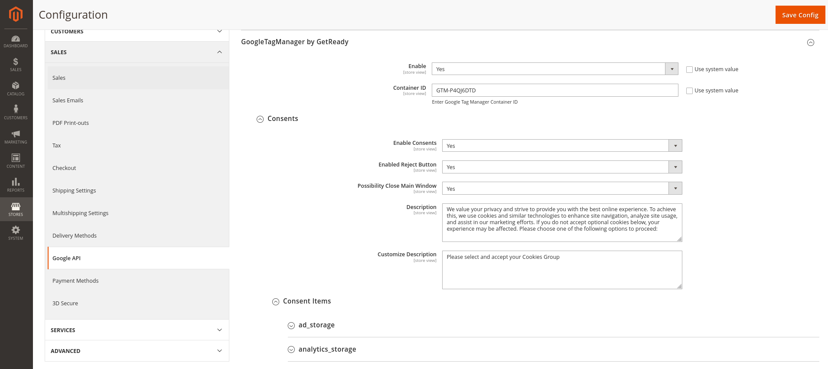Open the Dashboard sidebar icon
828x369 pixels.
pyautogui.click(x=16, y=42)
